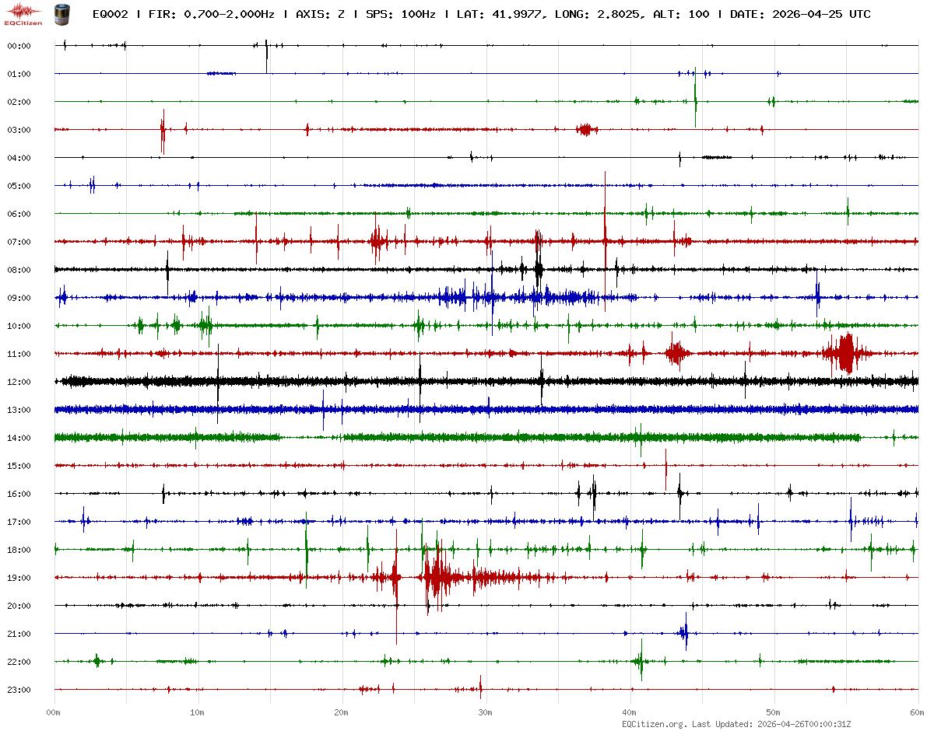This screenshot has width=934, height=731.
Task: Select the 23:00 hour row label
Action: [19, 690]
